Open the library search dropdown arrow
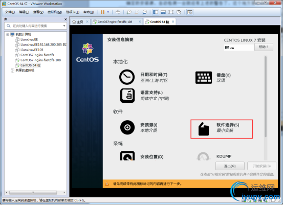 64,26
